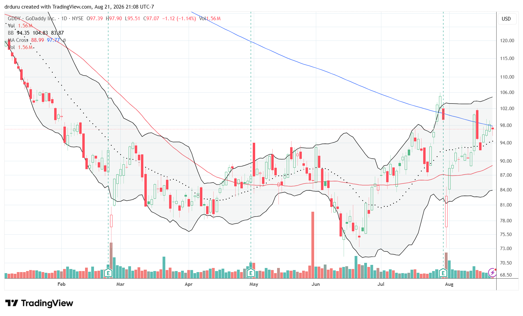Select the close price C97.07
This screenshot has width=523, height=316.
151,19
